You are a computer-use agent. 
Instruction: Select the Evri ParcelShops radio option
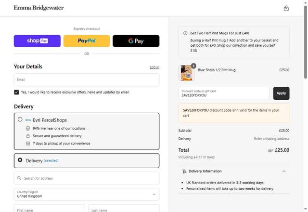[20, 119]
